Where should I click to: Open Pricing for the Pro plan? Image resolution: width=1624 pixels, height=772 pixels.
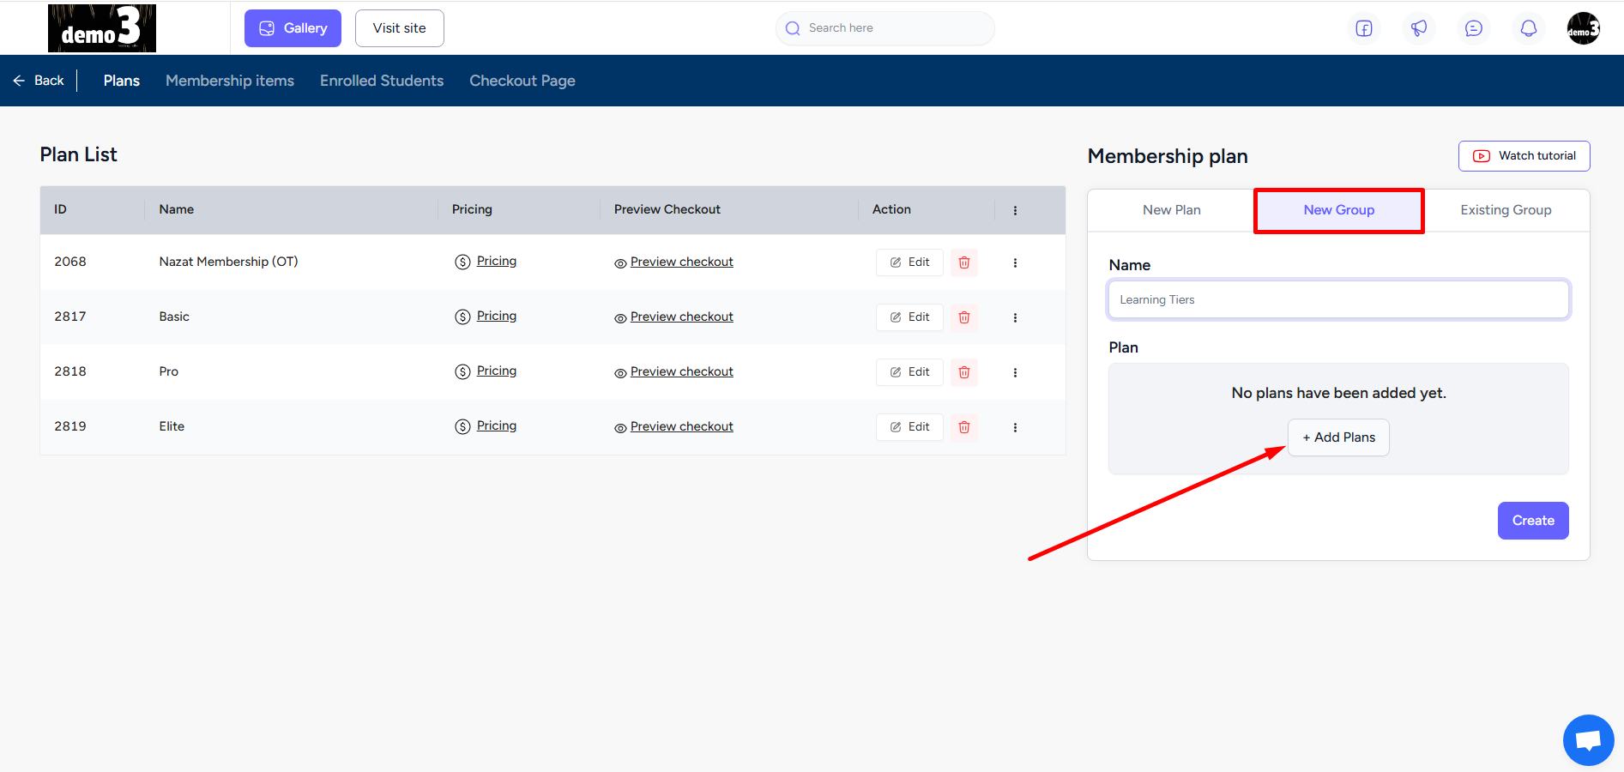(x=486, y=371)
